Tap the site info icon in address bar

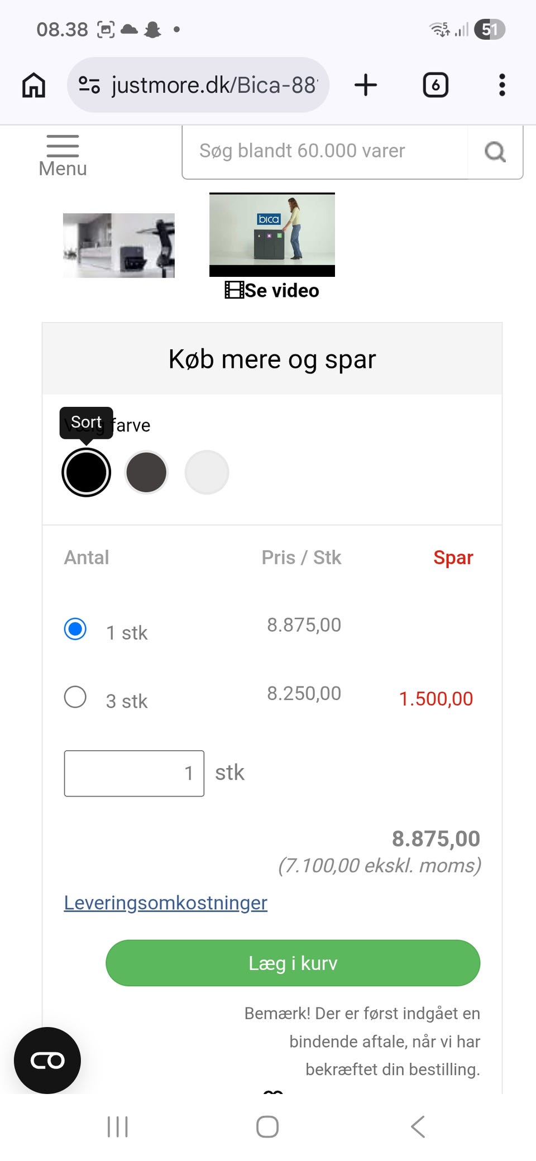point(89,85)
